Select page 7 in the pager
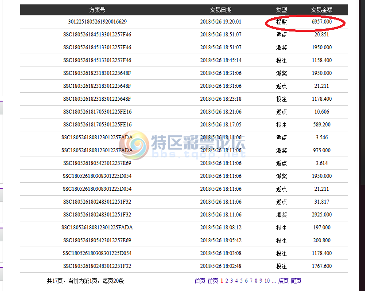Viewport: 365px width, 291px height. 251,281
